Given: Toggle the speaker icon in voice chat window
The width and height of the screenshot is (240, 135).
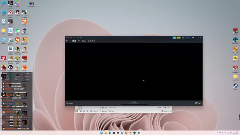Looking at the screenshot, I should point(81,111).
